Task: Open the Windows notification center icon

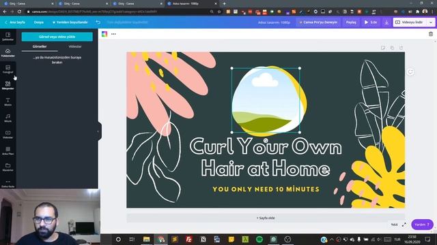Action: point(428,239)
